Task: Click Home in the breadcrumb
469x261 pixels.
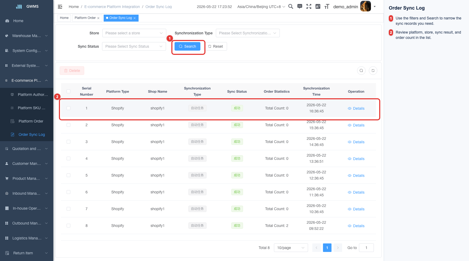Action: coord(74,7)
